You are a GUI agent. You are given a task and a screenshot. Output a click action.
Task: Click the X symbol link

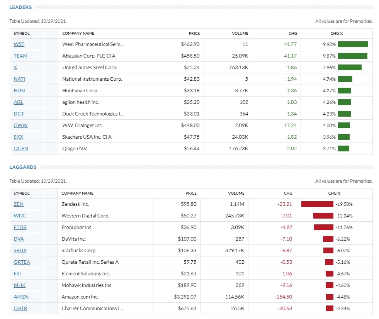pyautogui.click(x=15, y=68)
